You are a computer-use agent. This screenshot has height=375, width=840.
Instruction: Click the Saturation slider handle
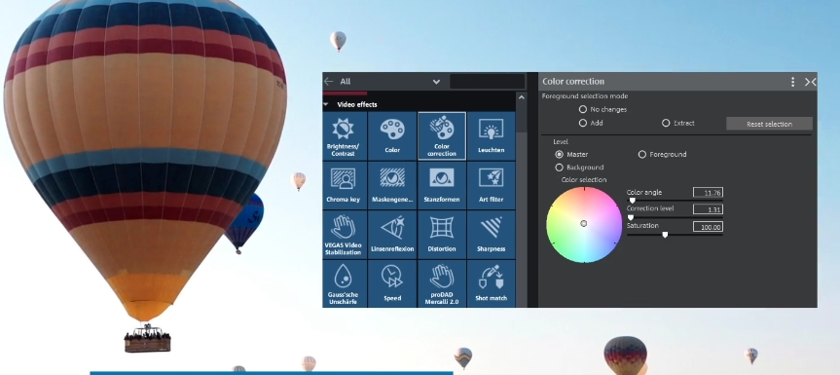pyautogui.click(x=665, y=235)
